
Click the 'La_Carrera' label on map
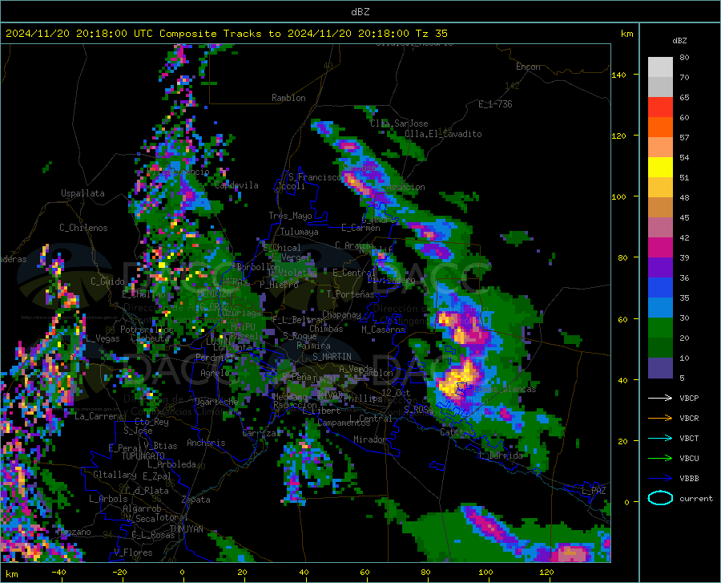point(99,416)
